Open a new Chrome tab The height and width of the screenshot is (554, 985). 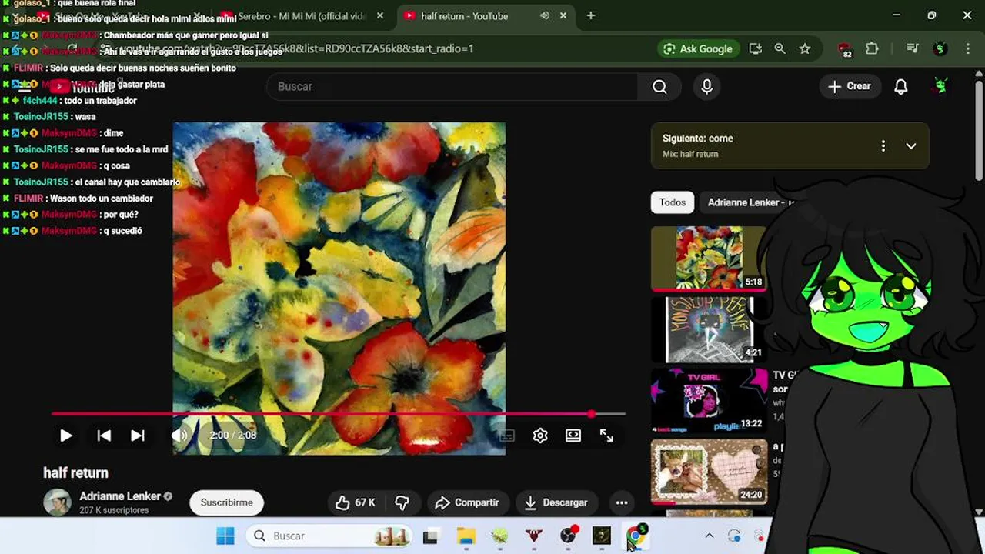[590, 15]
